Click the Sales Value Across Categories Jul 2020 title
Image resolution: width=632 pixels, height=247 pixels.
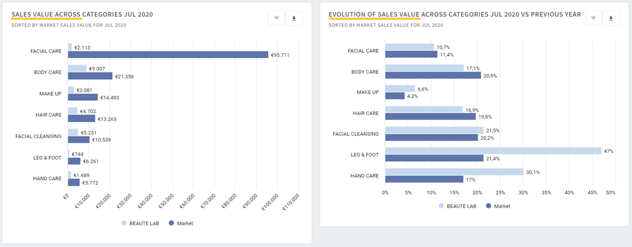coord(82,15)
